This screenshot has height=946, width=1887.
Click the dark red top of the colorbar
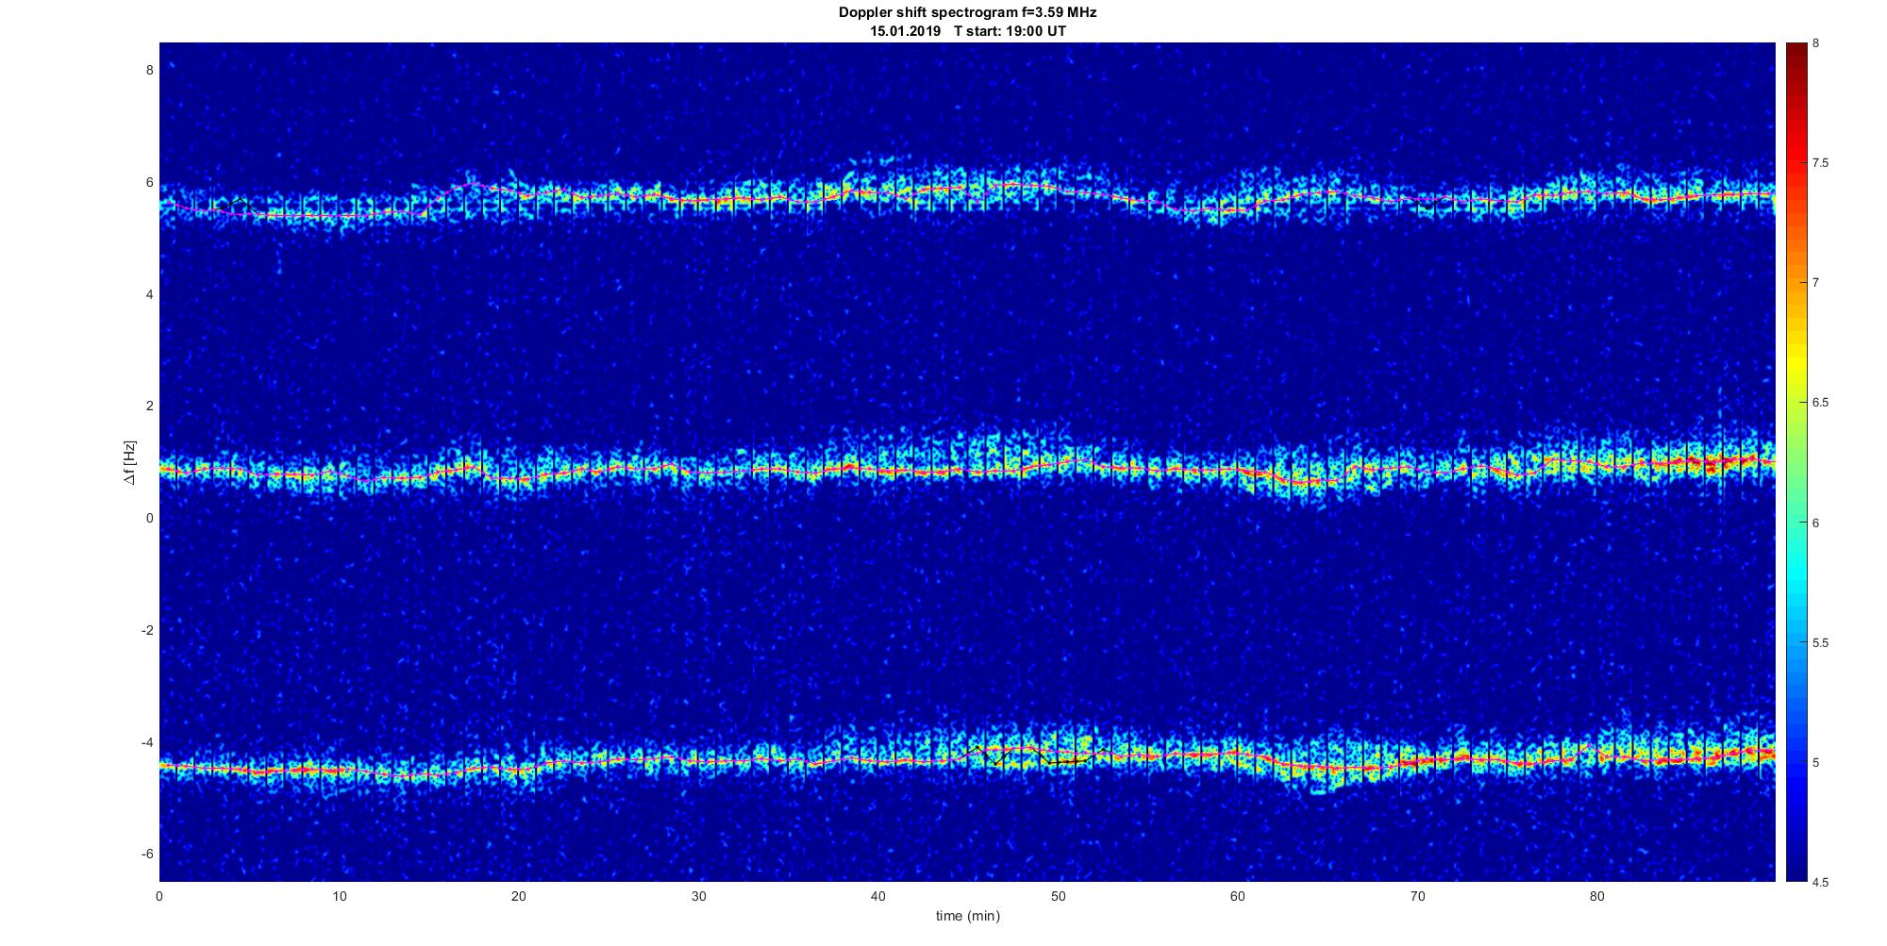(1795, 57)
